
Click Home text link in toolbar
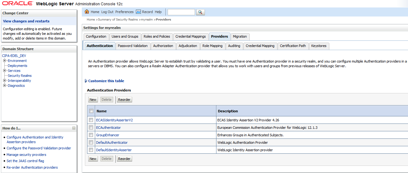coord(95,12)
